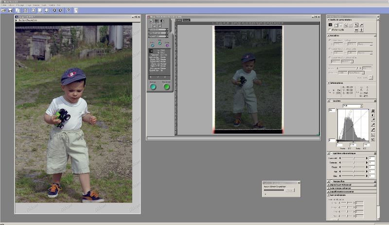Image resolution: width=389 pixels, height=225 pixels.
Task: Click the Luminosité slider in Equilibre colorimétrique
Action: tap(353, 158)
